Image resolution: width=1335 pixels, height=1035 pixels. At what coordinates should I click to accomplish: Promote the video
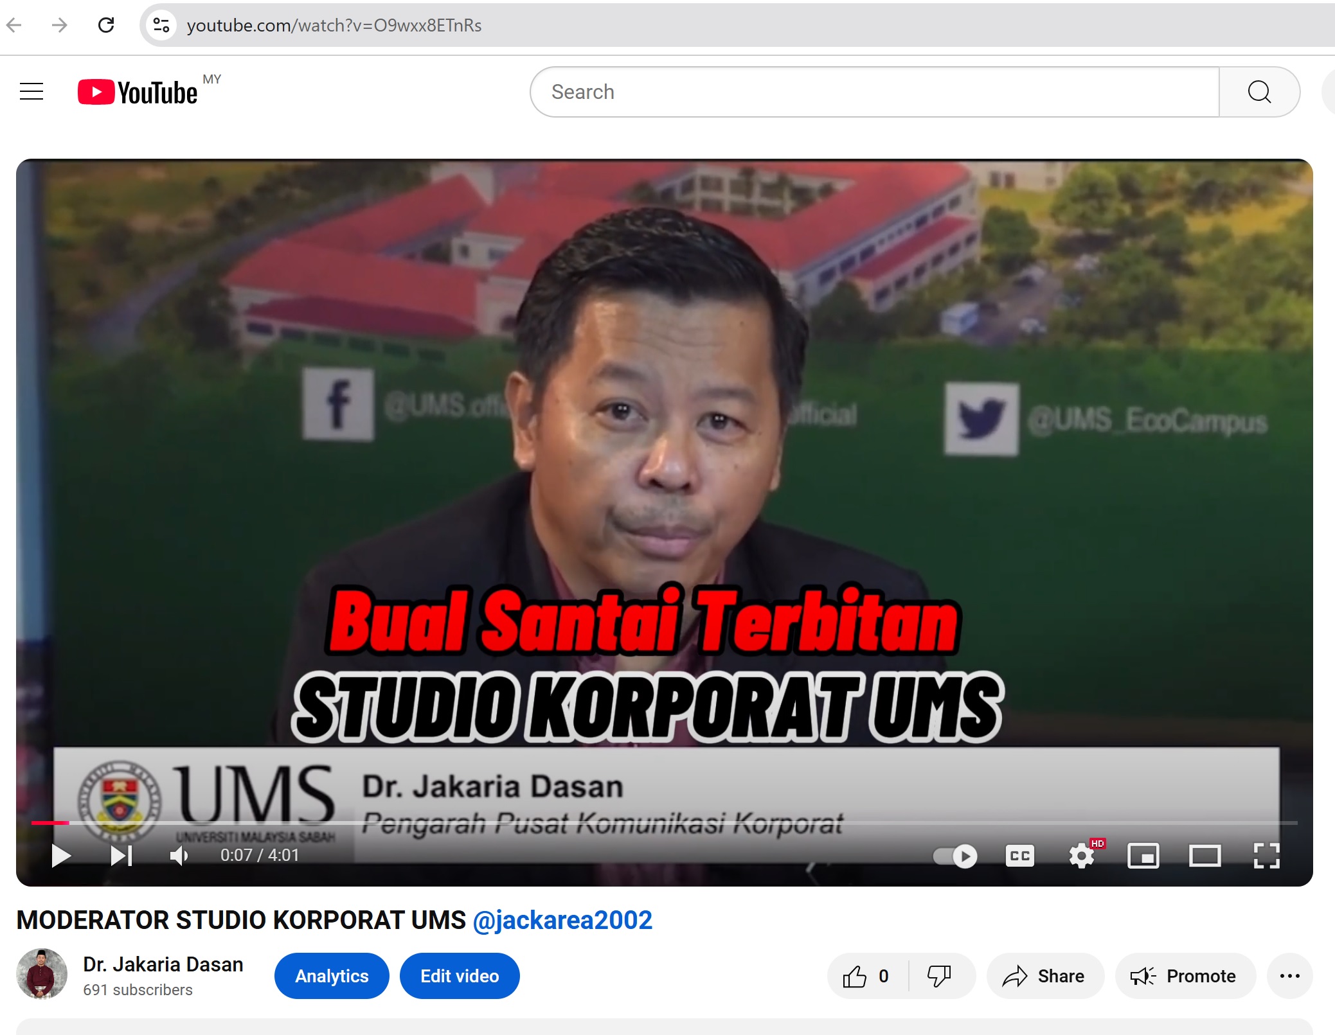pos(1185,976)
